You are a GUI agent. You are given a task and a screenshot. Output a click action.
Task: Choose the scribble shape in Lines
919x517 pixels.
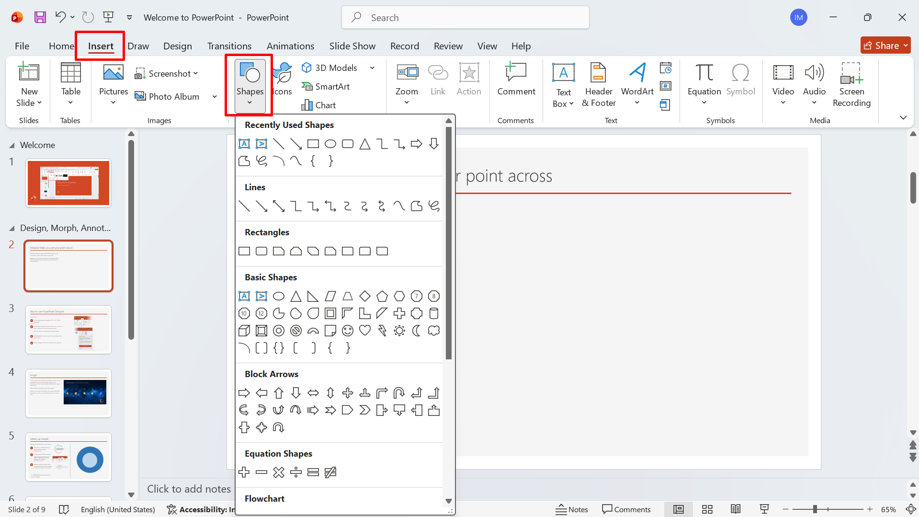pos(434,206)
